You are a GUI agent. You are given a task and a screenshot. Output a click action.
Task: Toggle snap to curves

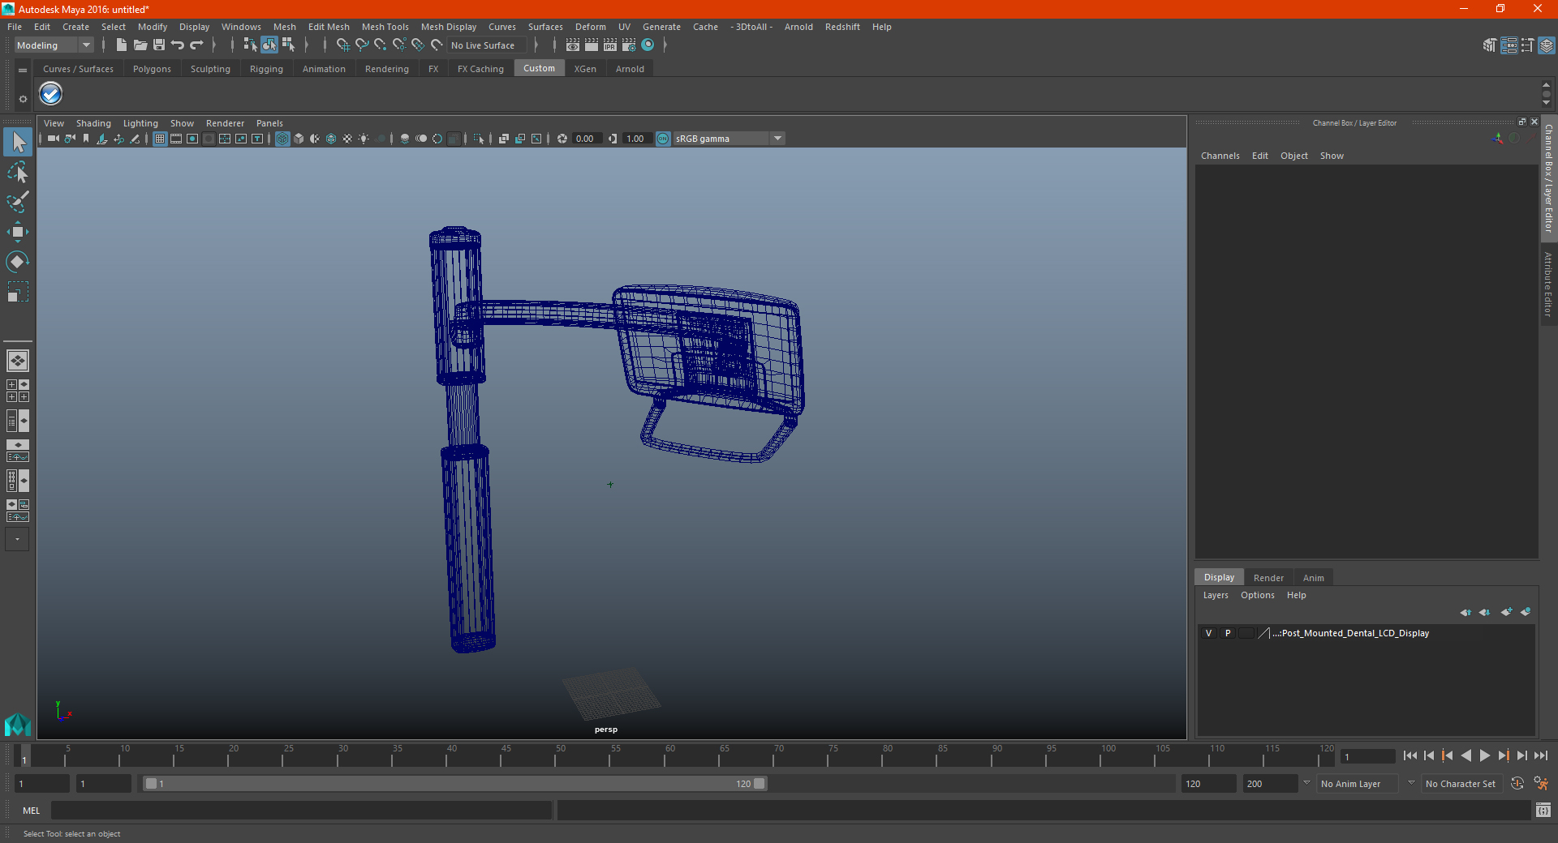(362, 45)
